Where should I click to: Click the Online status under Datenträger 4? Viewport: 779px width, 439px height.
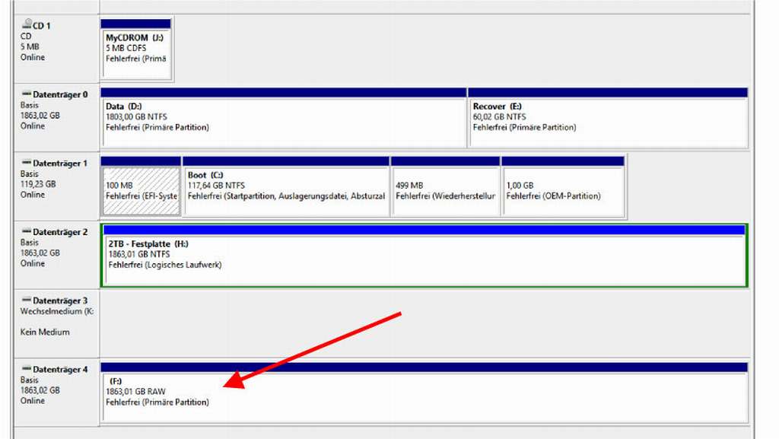pyautogui.click(x=33, y=401)
